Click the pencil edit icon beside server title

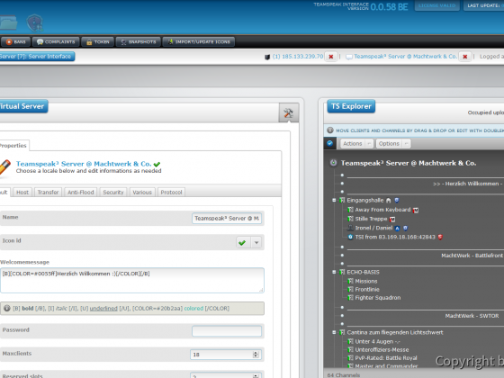(x=4, y=167)
